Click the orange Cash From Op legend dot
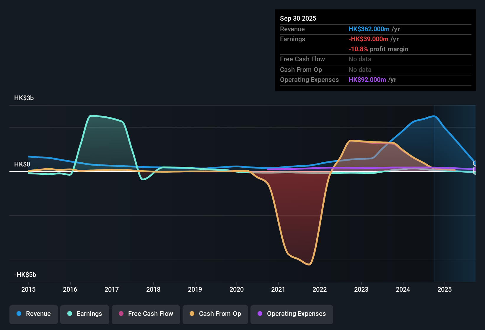485x330 pixels. point(192,314)
